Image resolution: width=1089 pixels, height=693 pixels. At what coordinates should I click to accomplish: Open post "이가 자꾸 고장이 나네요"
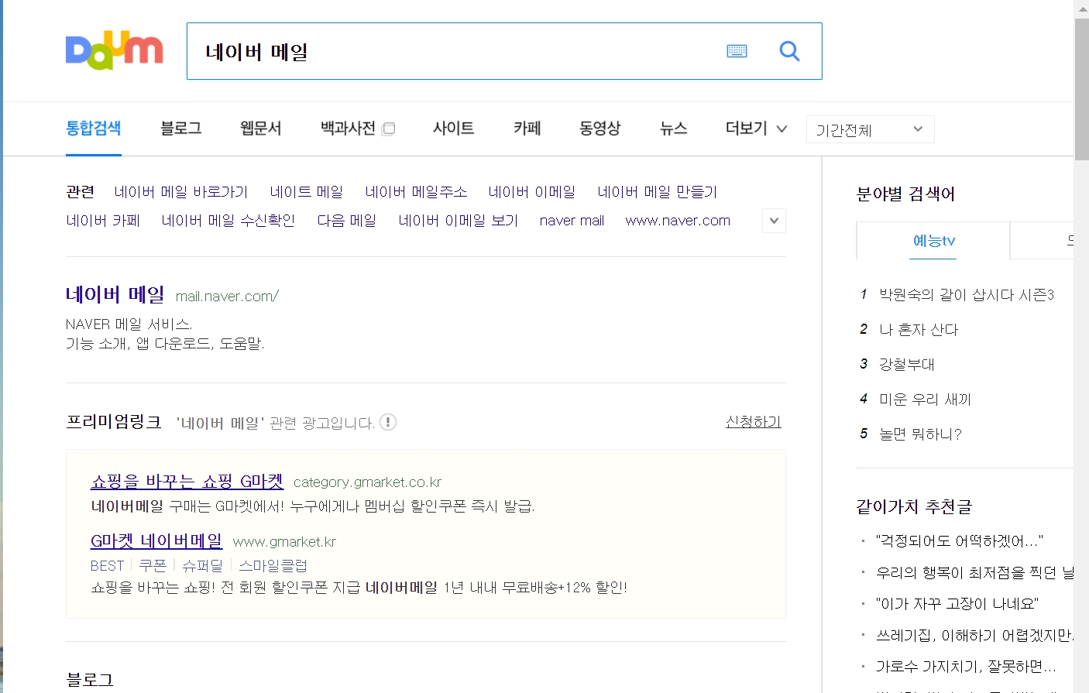[x=957, y=604]
